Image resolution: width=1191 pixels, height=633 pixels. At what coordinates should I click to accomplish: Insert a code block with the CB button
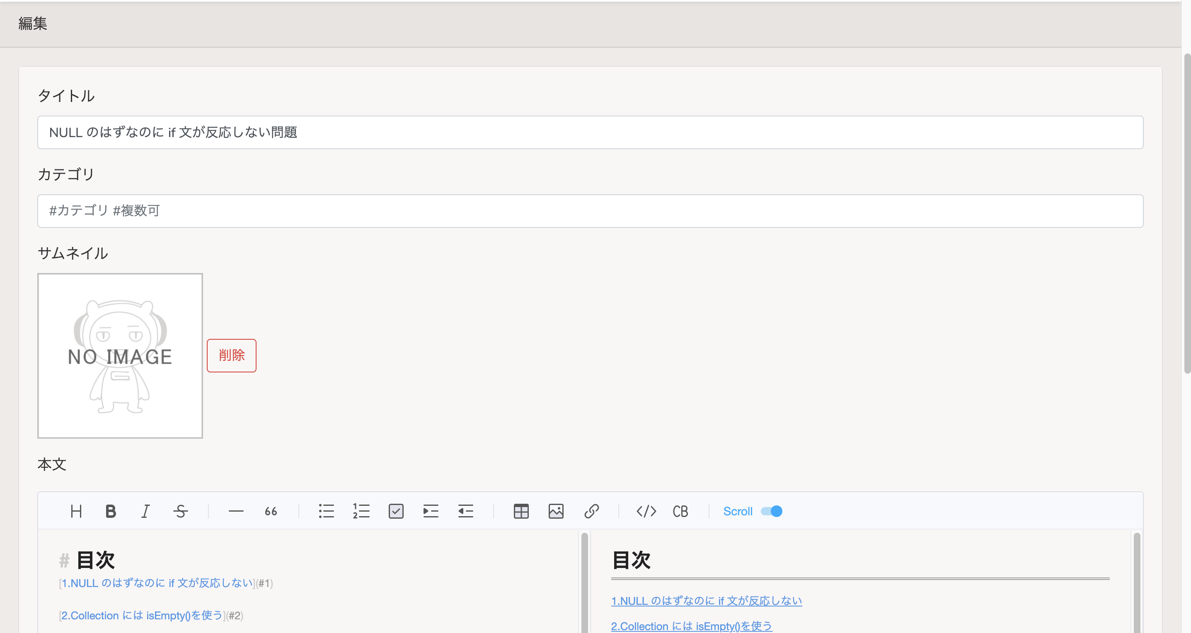680,512
